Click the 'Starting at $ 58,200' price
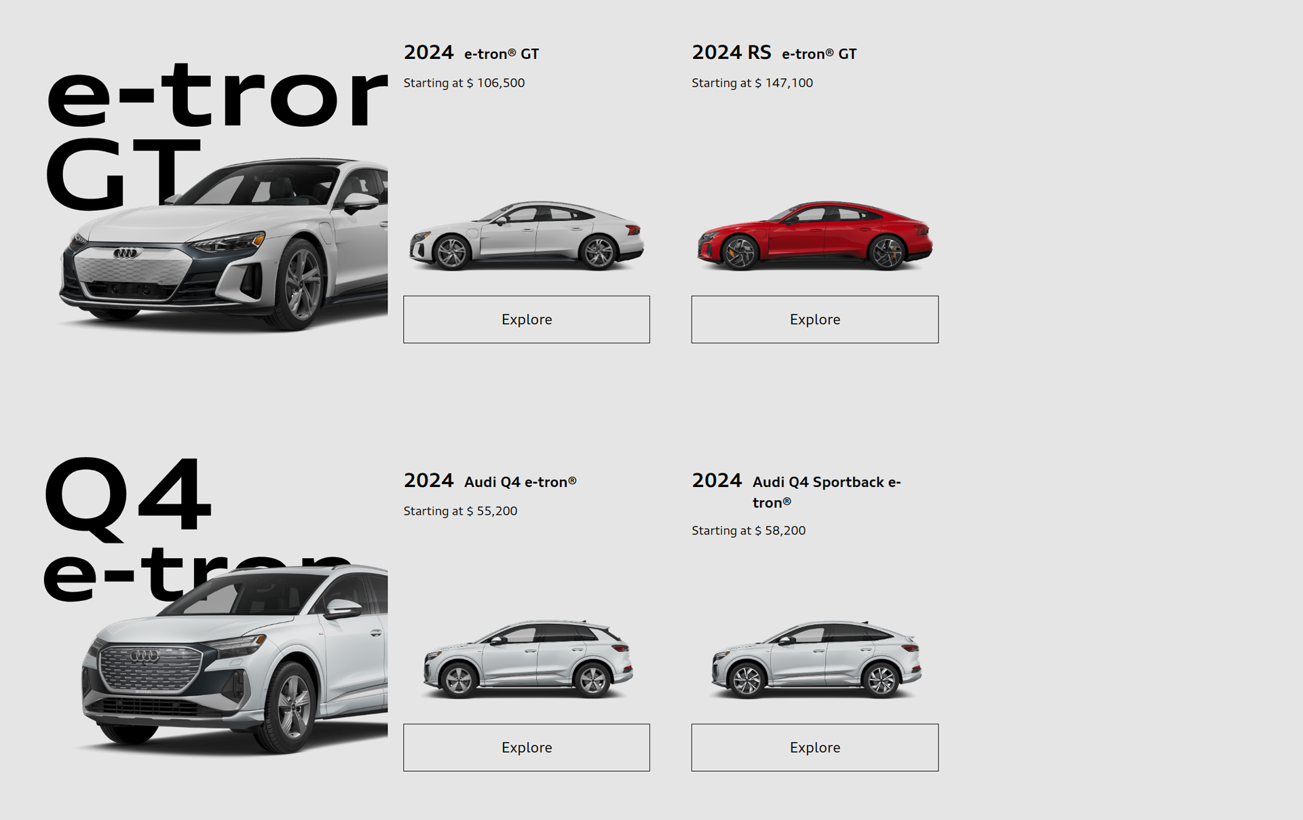The height and width of the screenshot is (820, 1303). 749,530
